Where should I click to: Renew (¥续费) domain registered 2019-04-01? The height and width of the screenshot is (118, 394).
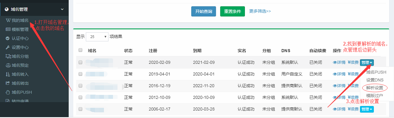tap(353, 74)
